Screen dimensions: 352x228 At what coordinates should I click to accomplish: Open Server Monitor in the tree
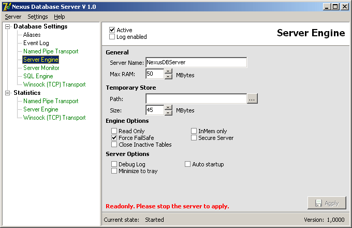41,68
